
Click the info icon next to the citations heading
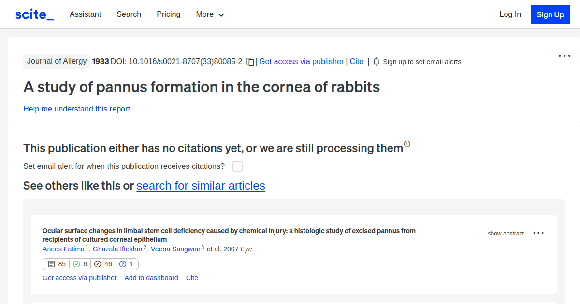(x=407, y=144)
